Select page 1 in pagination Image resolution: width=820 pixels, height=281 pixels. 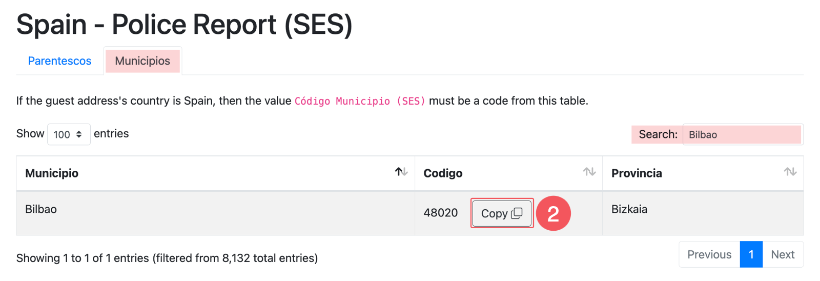[x=751, y=254]
